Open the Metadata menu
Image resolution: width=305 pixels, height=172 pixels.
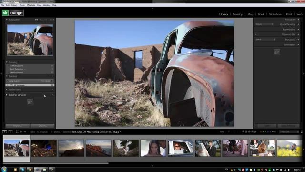click(30, 5)
